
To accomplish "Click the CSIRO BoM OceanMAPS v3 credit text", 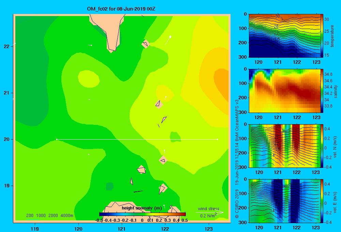I will pos(237,159).
